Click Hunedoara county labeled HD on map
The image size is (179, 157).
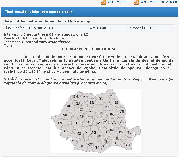pyautogui.click(x=76, y=123)
